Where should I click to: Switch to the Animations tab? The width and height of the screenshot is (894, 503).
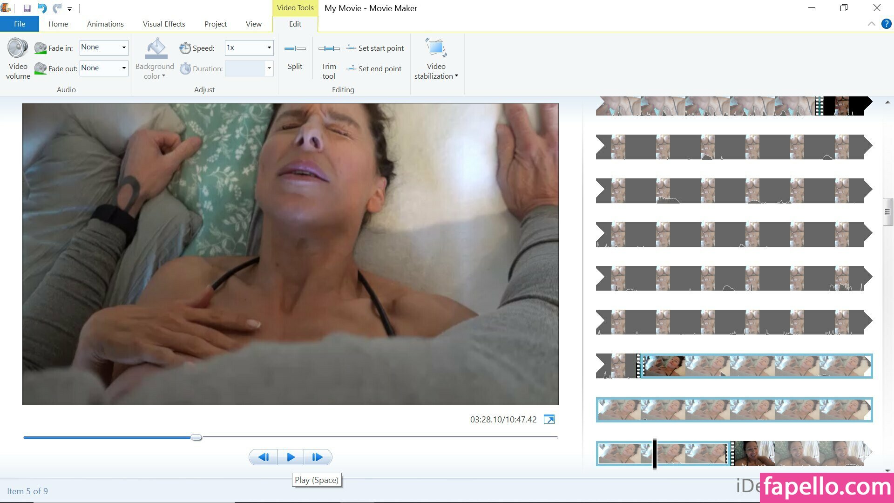click(105, 24)
